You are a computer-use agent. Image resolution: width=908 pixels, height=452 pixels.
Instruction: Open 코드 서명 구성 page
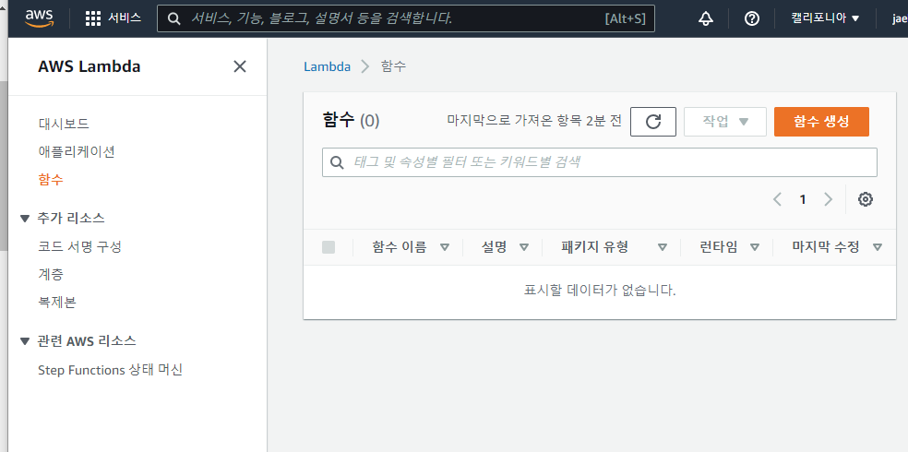pyautogui.click(x=80, y=246)
